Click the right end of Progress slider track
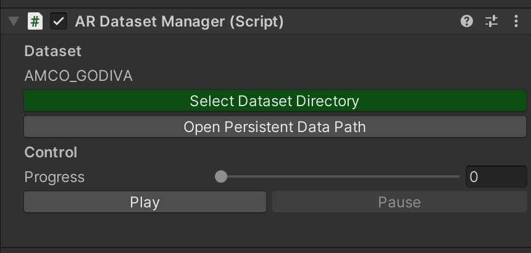 458,177
